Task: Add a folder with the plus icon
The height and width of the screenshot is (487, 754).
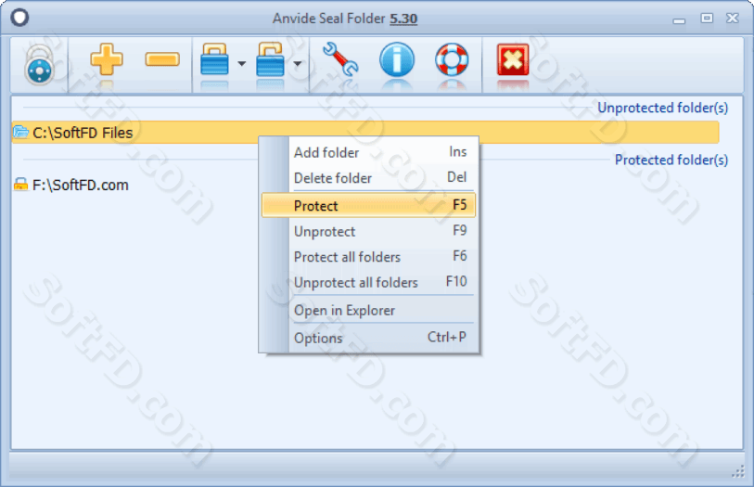Action: [107, 59]
